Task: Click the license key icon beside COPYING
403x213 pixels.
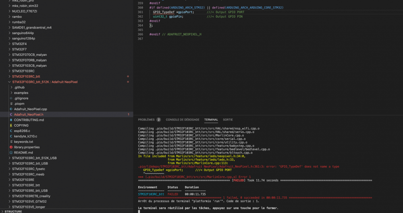Action: [x=11, y=125]
